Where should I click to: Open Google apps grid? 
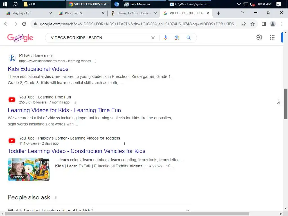tap(272, 37)
